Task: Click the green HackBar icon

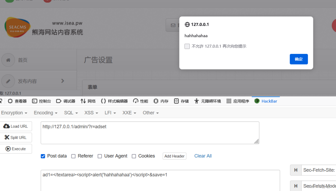Action: (x=257, y=101)
